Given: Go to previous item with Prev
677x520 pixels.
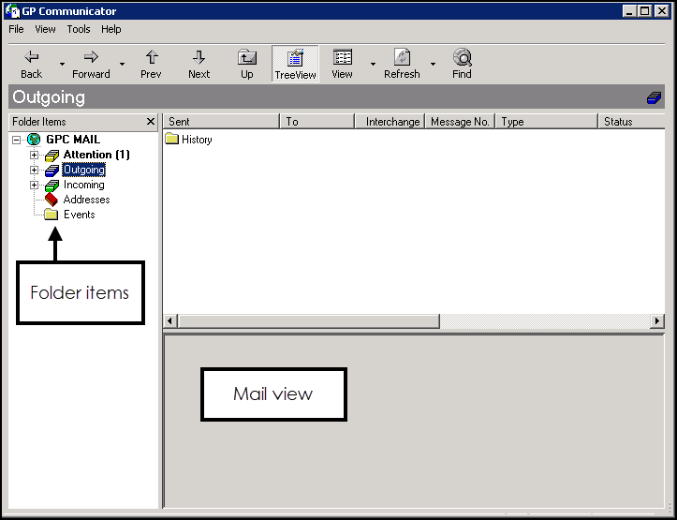Looking at the screenshot, I should (x=151, y=65).
